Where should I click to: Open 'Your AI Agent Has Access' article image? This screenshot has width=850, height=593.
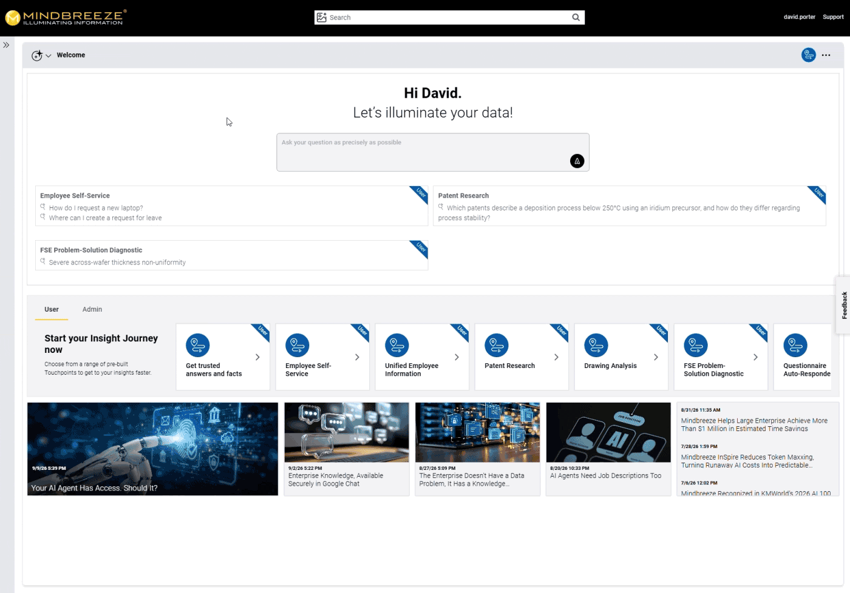[x=152, y=449]
